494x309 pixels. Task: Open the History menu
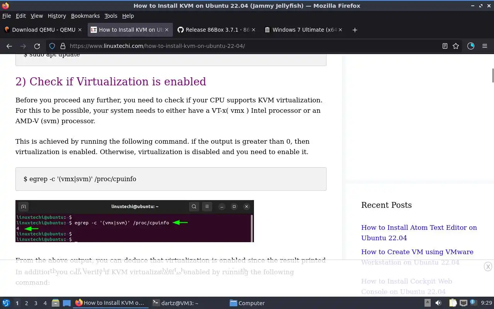pyautogui.click(x=57, y=16)
